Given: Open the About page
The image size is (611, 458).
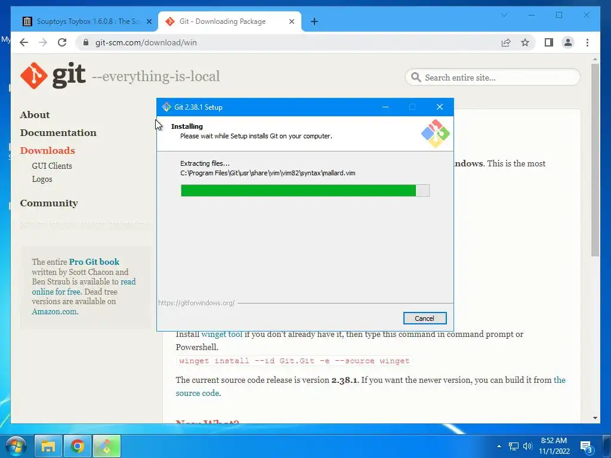Looking at the screenshot, I should [x=35, y=114].
